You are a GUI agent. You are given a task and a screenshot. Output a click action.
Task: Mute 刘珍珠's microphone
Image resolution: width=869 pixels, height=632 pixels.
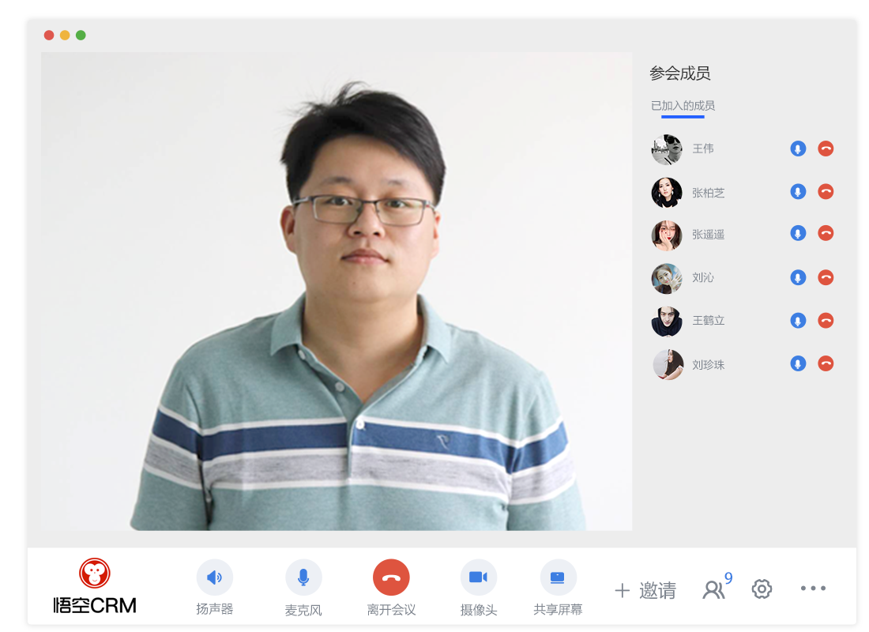(x=798, y=363)
